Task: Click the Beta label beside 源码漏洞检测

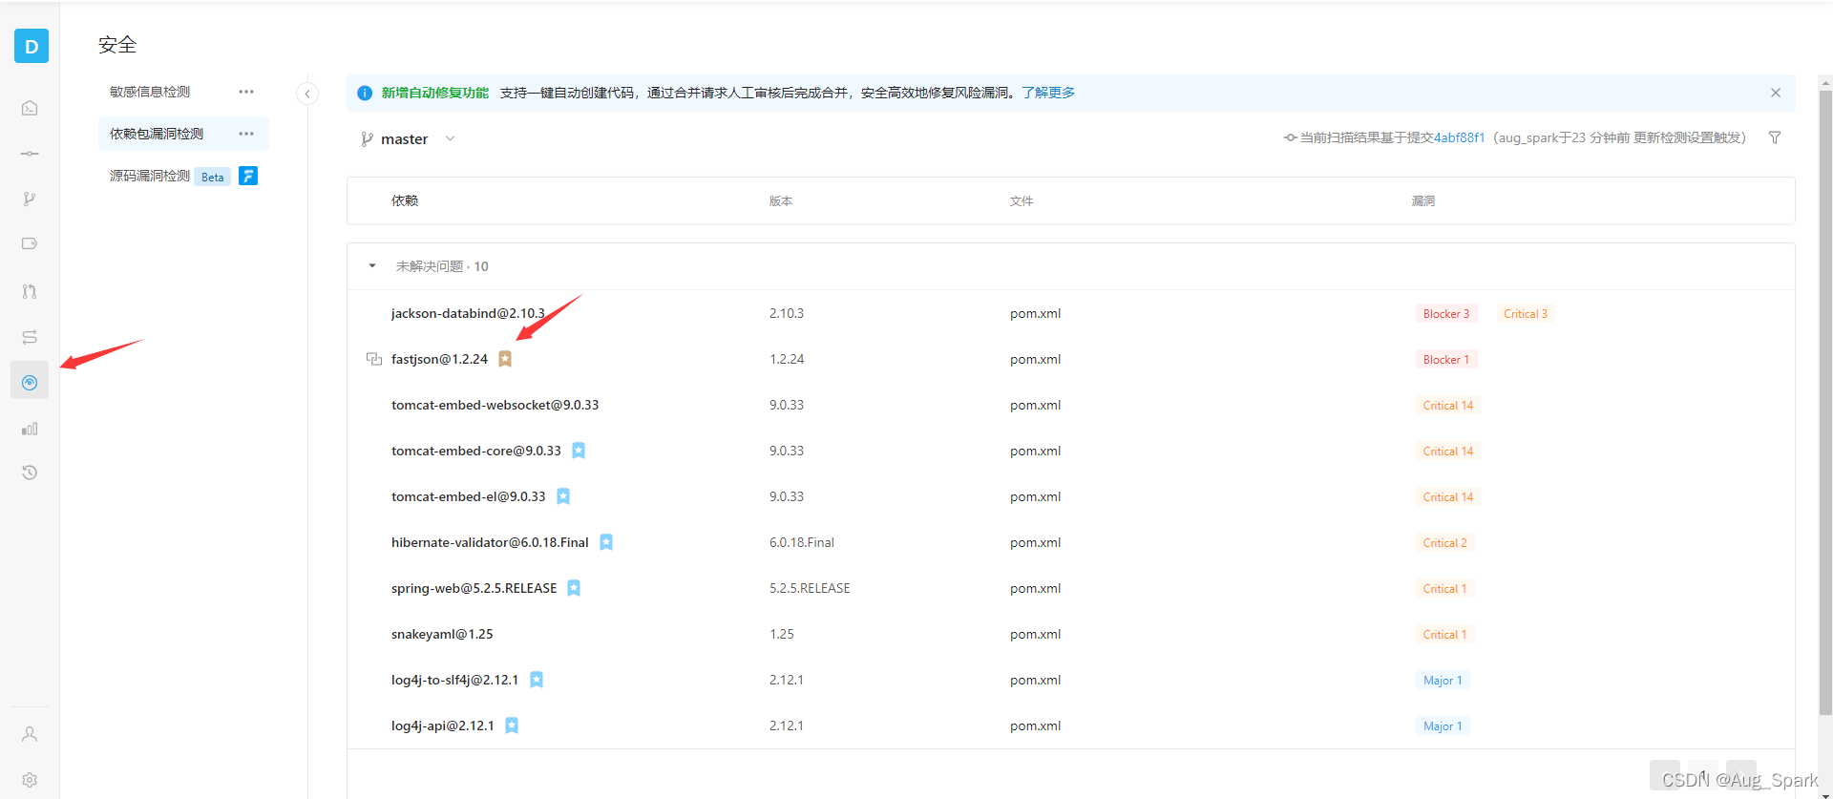Action: pyautogui.click(x=213, y=177)
